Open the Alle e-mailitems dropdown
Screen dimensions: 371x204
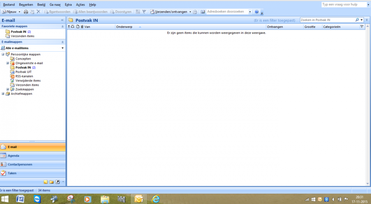pyautogui.click(x=62, y=48)
